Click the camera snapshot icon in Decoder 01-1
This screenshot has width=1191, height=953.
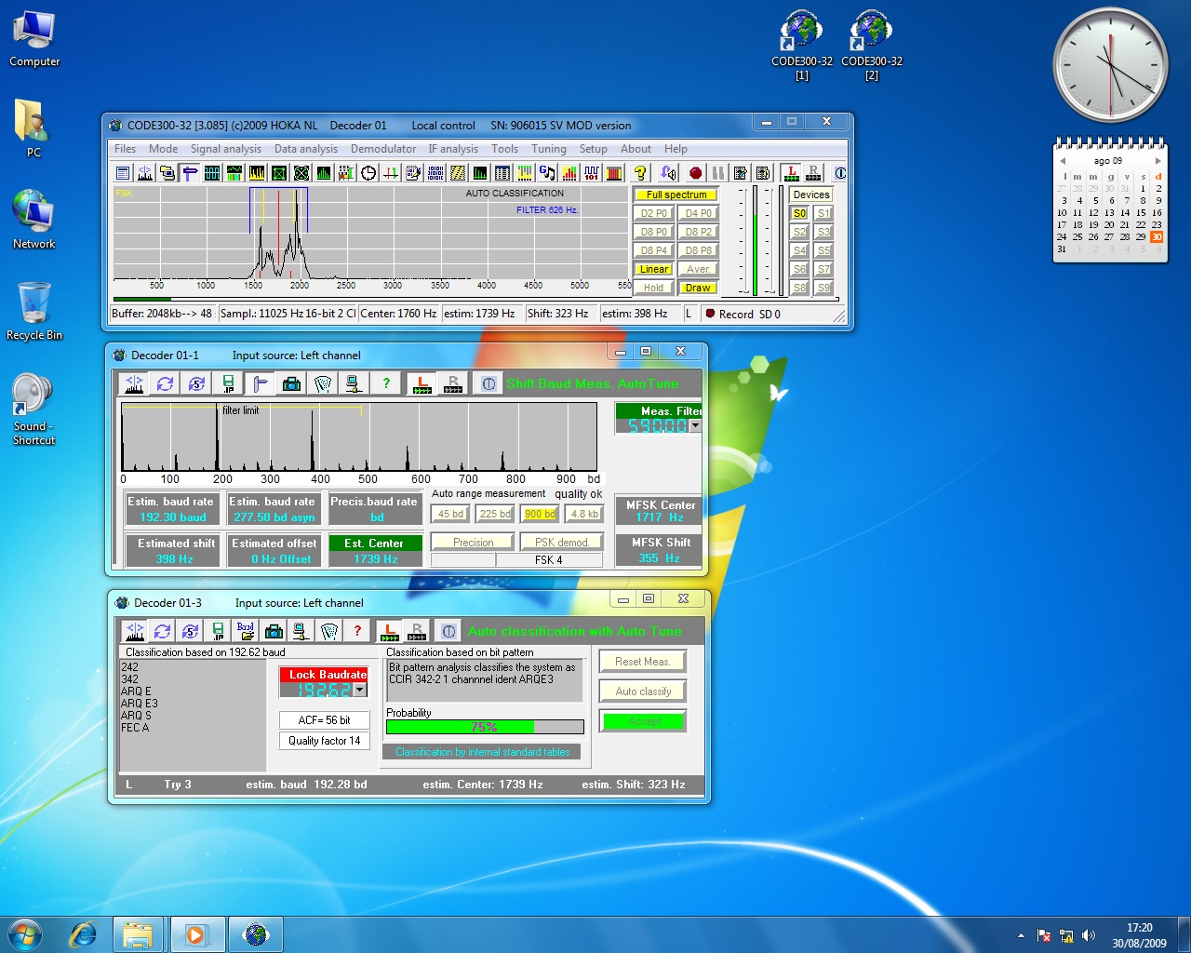point(291,383)
